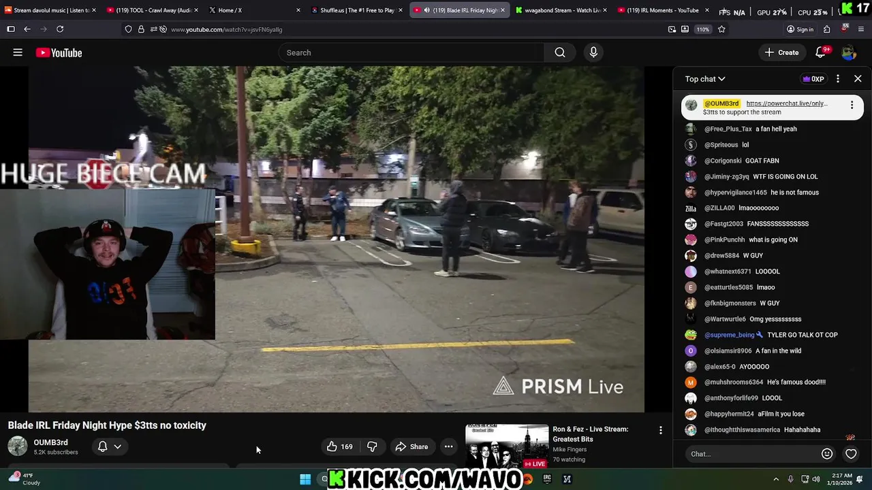Dislike the video with thumbs down
The height and width of the screenshot is (490, 872).
point(372,446)
